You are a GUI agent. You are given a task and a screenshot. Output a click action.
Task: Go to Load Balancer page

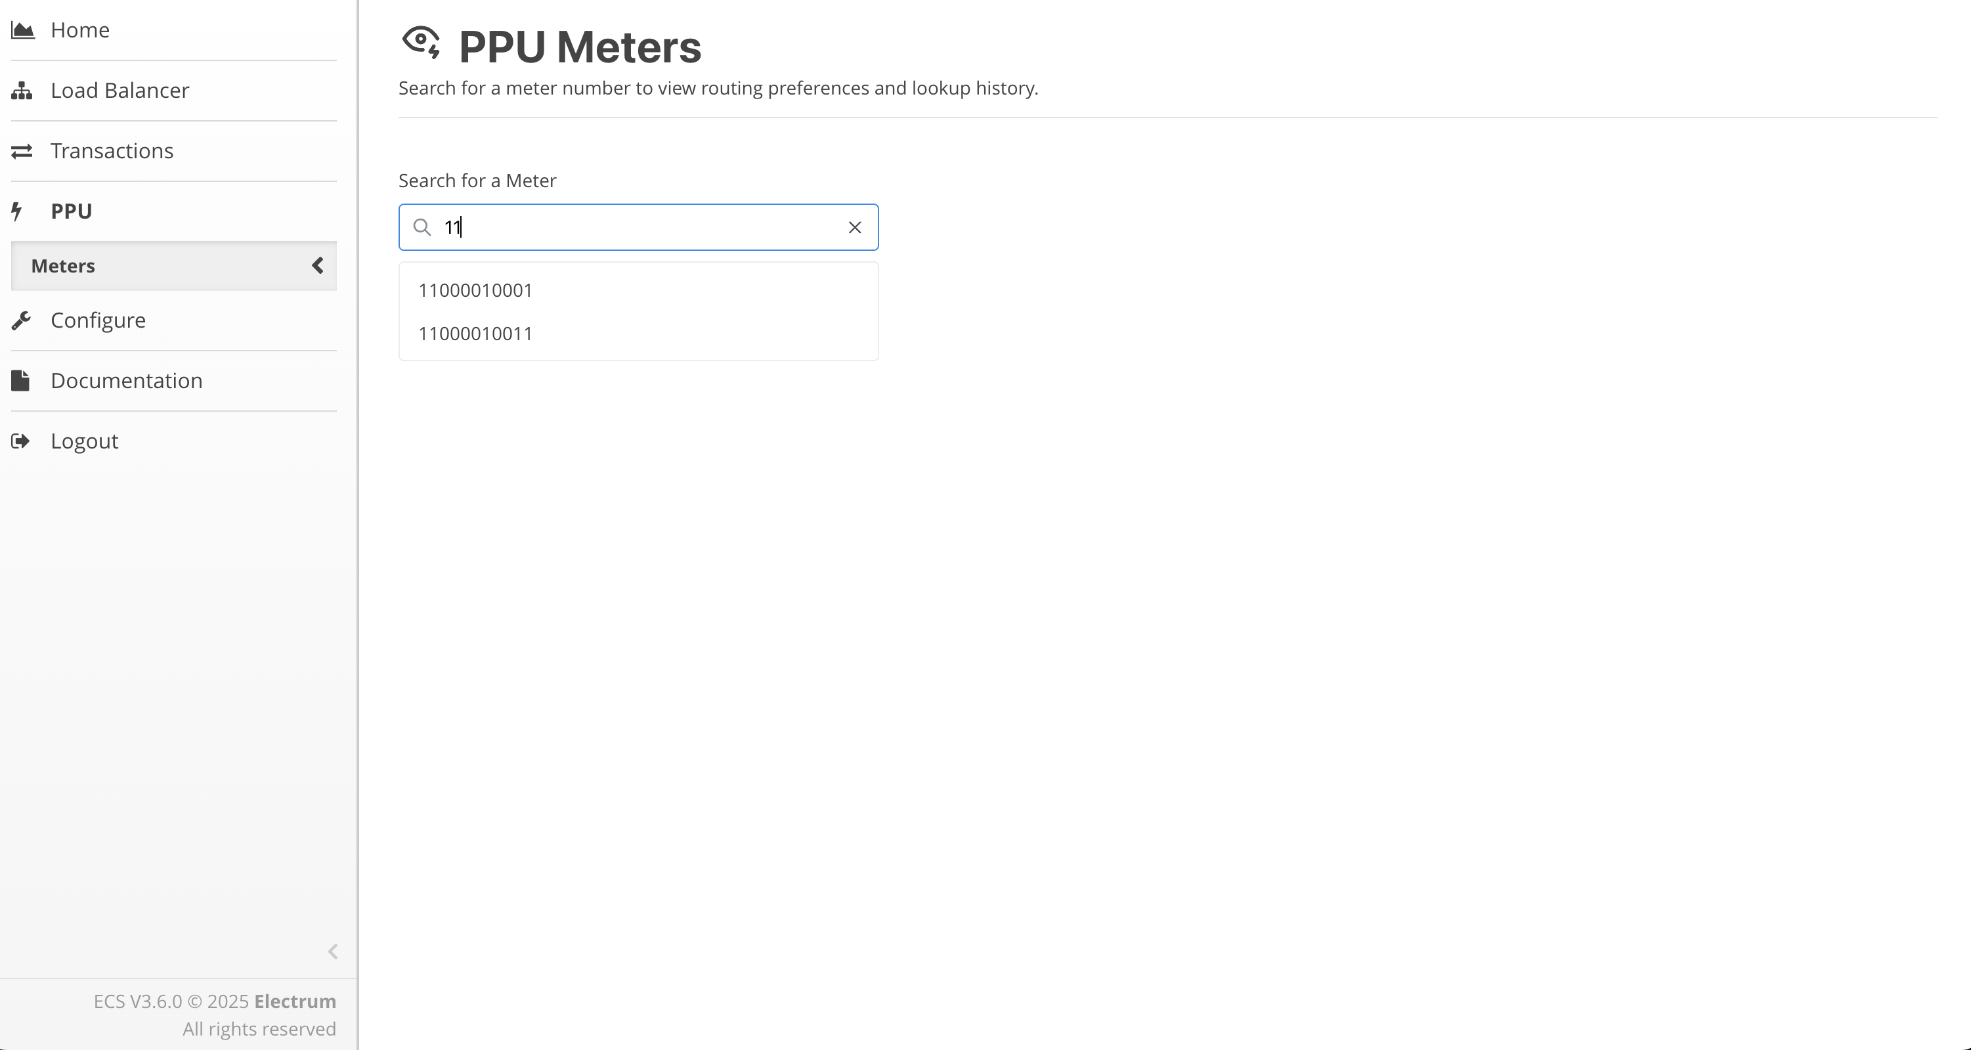coord(119,91)
